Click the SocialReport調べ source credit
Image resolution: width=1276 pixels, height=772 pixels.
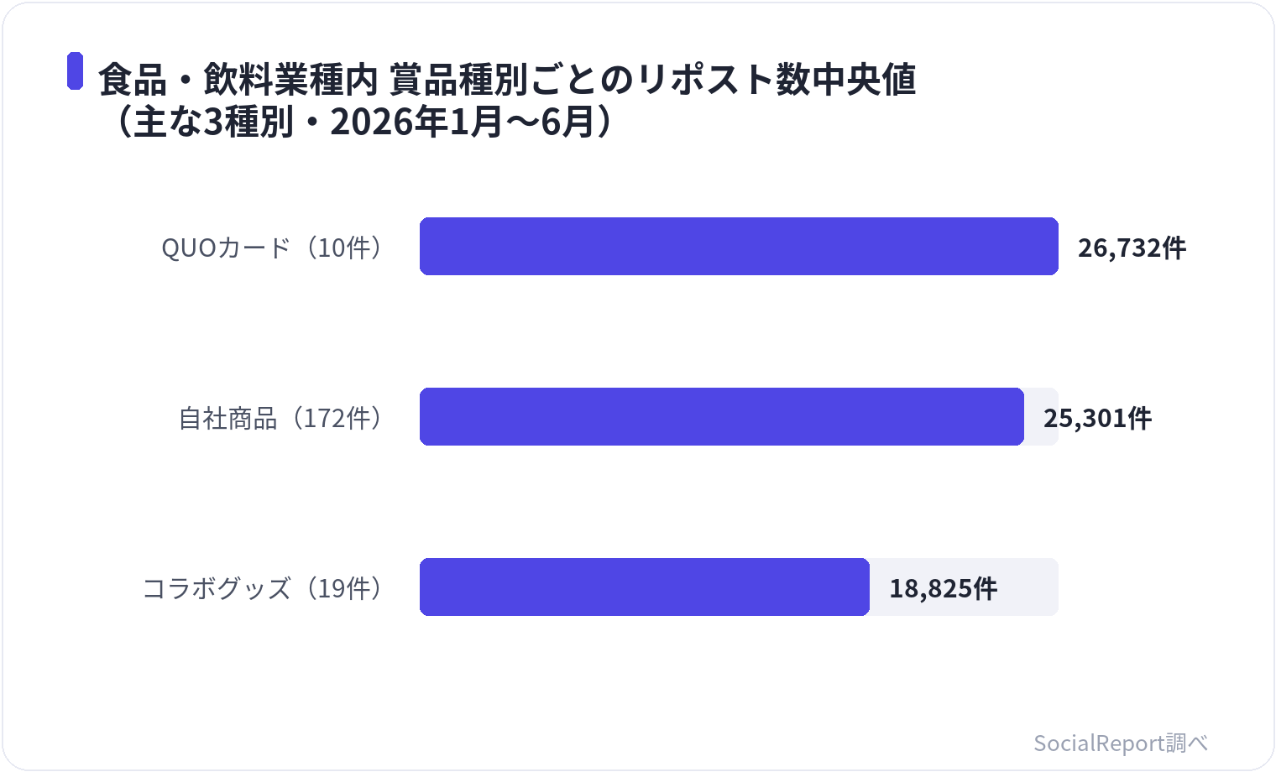1121,743
